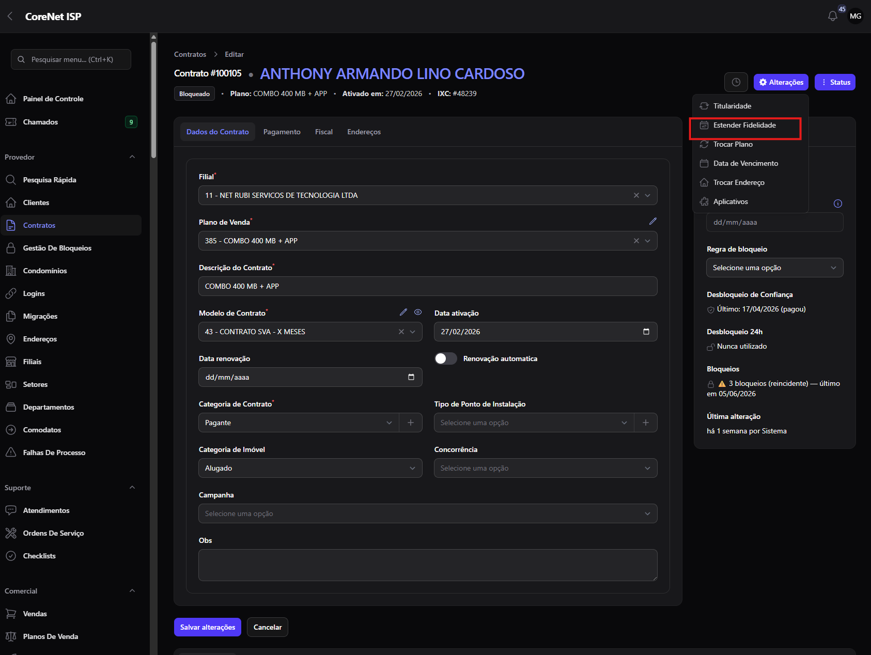Screen dimensions: 871x655
Task: Collapse the Provedor sidebar section
Action: pyautogui.click(x=132, y=157)
